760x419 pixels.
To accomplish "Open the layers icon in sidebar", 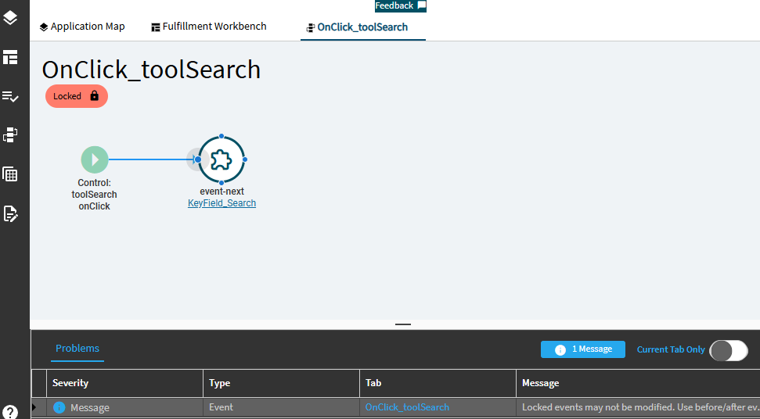I will click(10, 17).
